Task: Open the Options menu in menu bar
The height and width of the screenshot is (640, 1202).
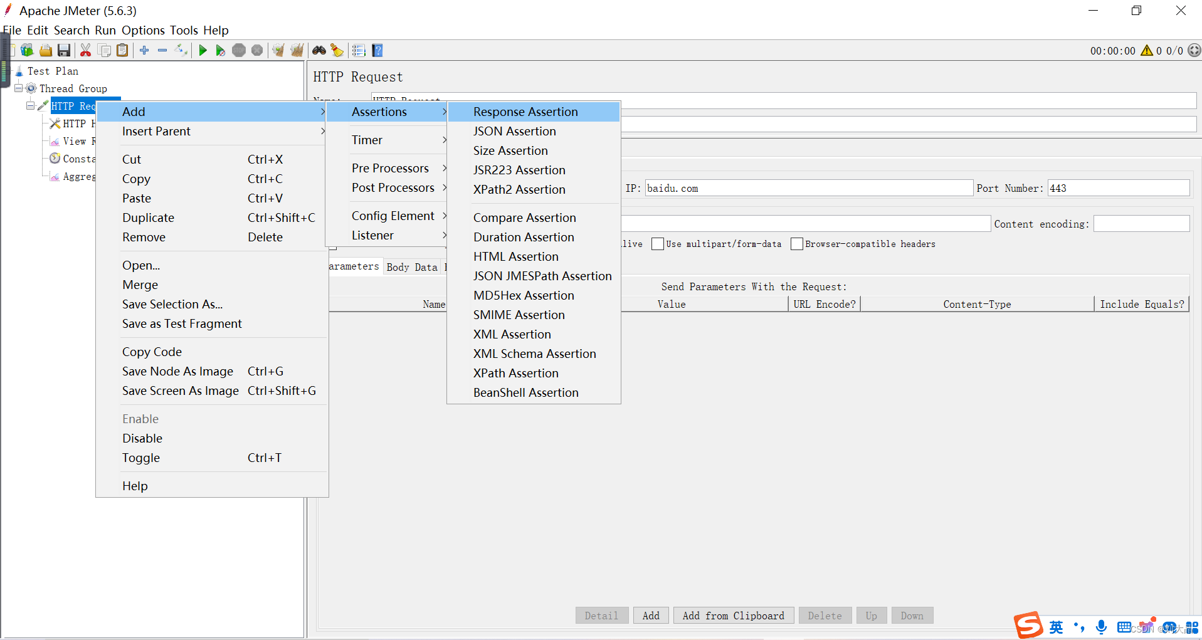Action: point(143,30)
